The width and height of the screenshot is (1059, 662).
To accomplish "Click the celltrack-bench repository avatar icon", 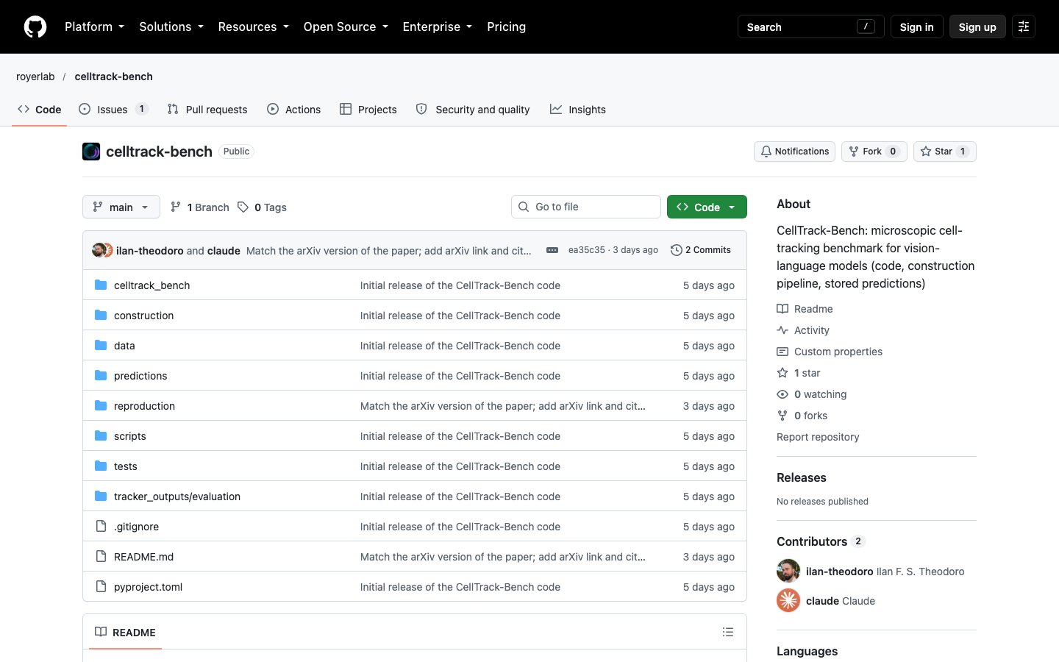I will coord(91,152).
